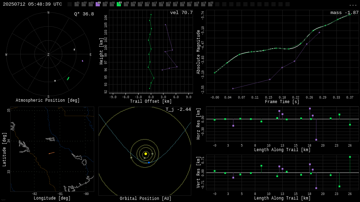
Task: Open the three-dots menu at top right
Action: click(353, 5)
